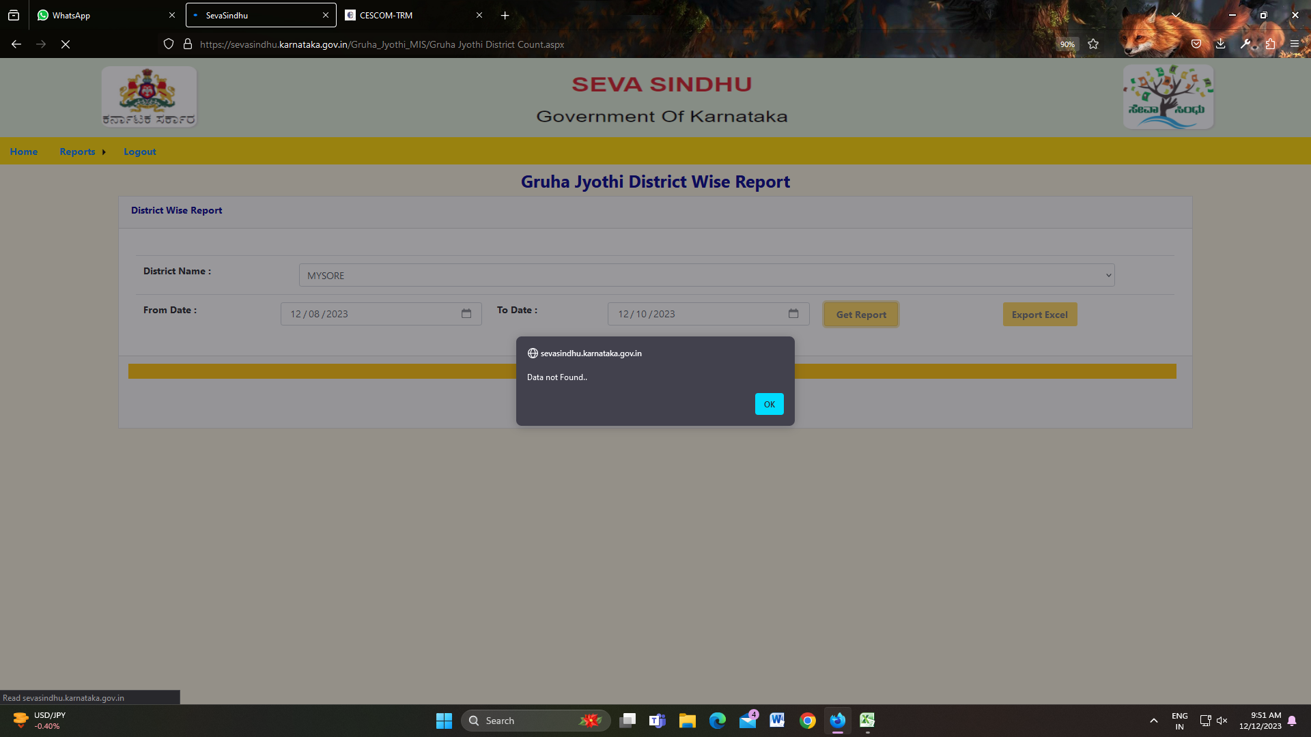This screenshot has width=1311, height=737.
Task: Switch to the WhatsApp browser tab
Action: (x=106, y=15)
